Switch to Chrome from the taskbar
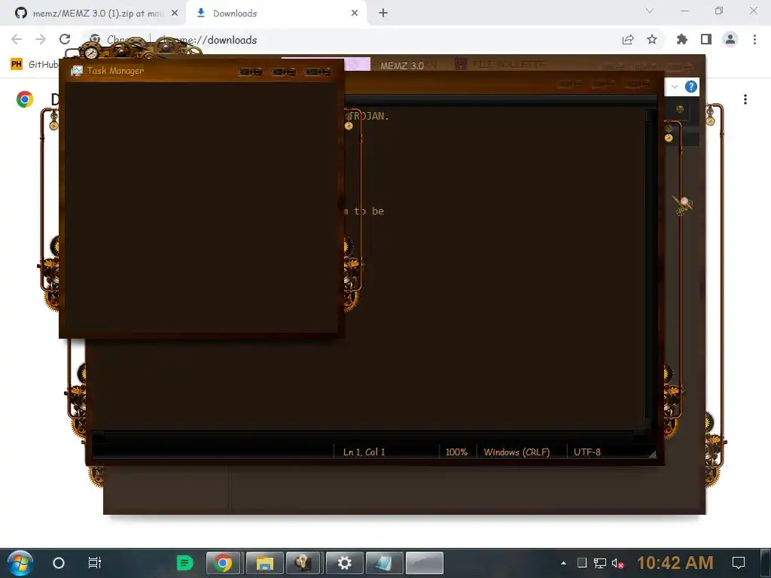 tap(223, 563)
